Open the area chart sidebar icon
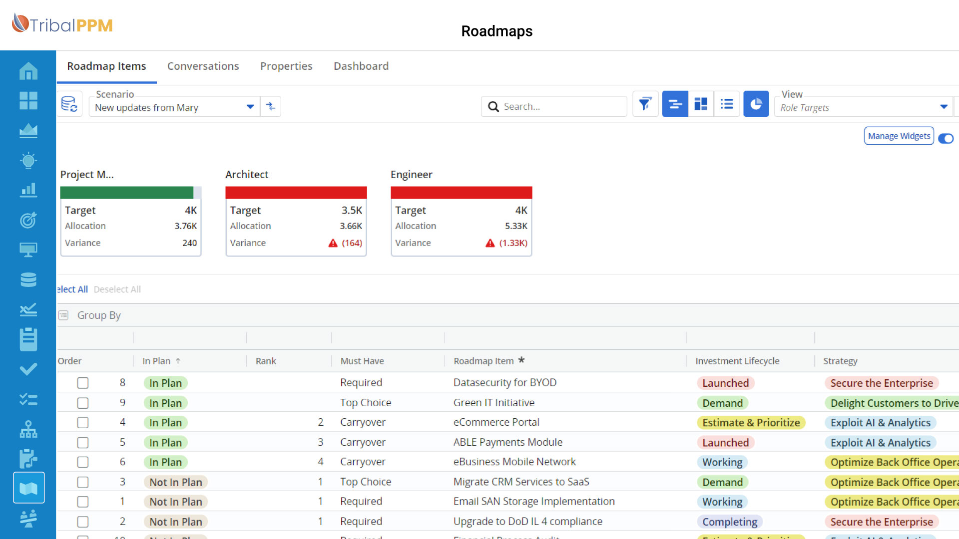The width and height of the screenshot is (959, 539). click(x=28, y=131)
